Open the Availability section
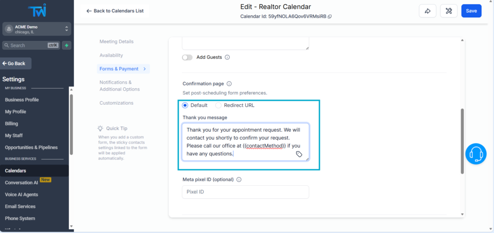Screen dimensions: 494x233 point(111,55)
